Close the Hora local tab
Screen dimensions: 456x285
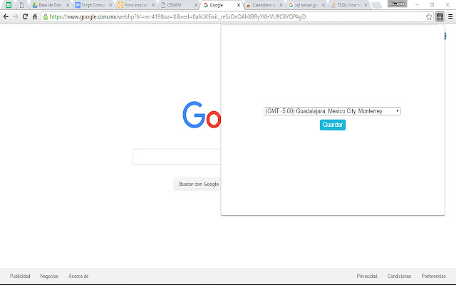[153, 5]
